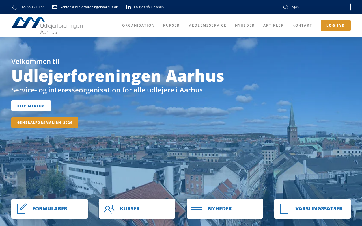Screen dimensions: 362x226
Task: Open the Nyheder card label
Action: pos(220,209)
